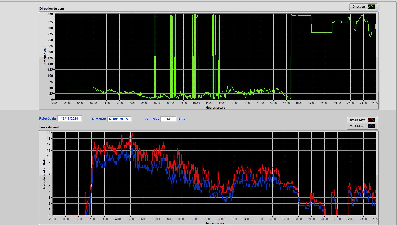Click the green Direction legend icon
The image size is (397, 225).
[x=371, y=7]
